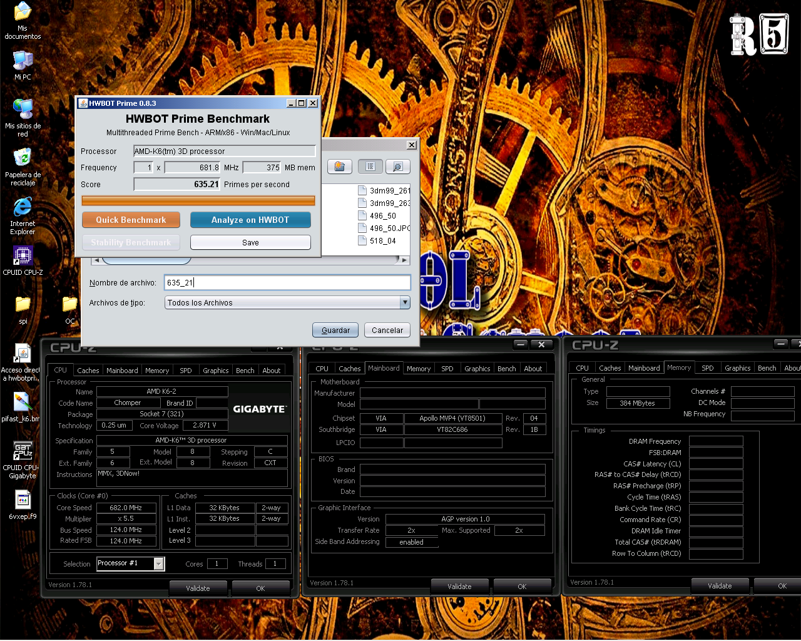Click Apollo MVP4 (VT8501) chipset value
The width and height of the screenshot is (801, 641).
(452, 418)
